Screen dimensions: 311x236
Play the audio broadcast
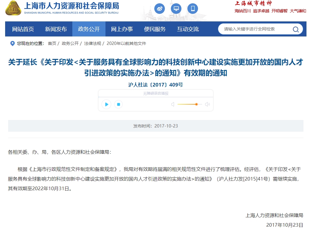coord(106,104)
